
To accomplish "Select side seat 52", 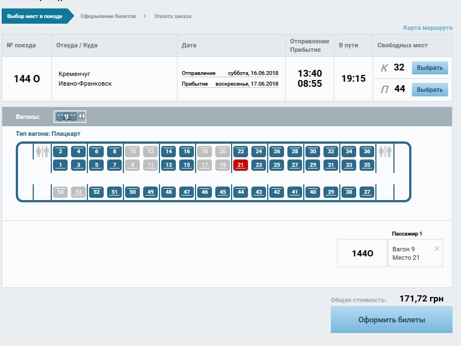I will (x=96, y=192).
